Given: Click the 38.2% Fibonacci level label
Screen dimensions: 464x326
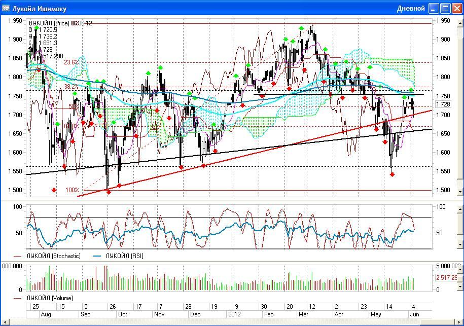Looking at the screenshot, I should coord(72,87).
